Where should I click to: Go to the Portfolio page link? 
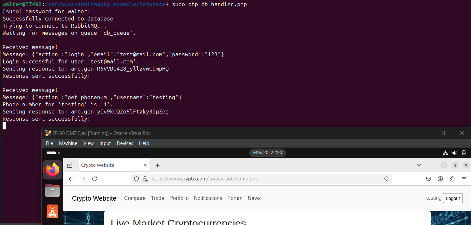(x=179, y=198)
